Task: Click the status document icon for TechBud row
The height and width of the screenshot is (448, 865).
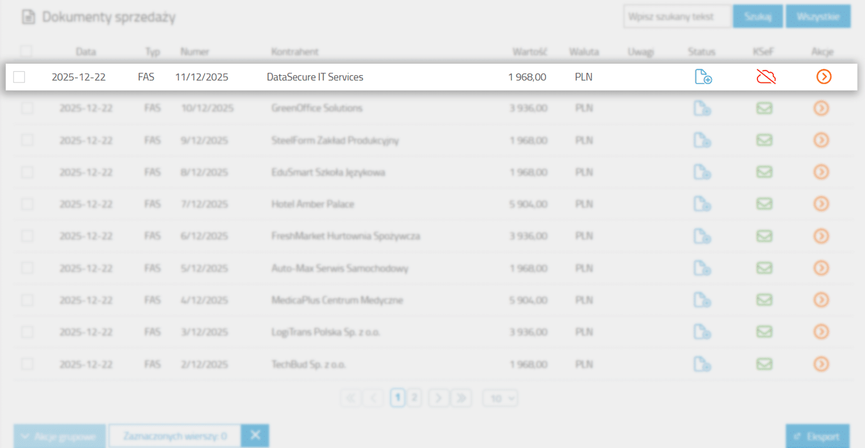Action: [702, 364]
